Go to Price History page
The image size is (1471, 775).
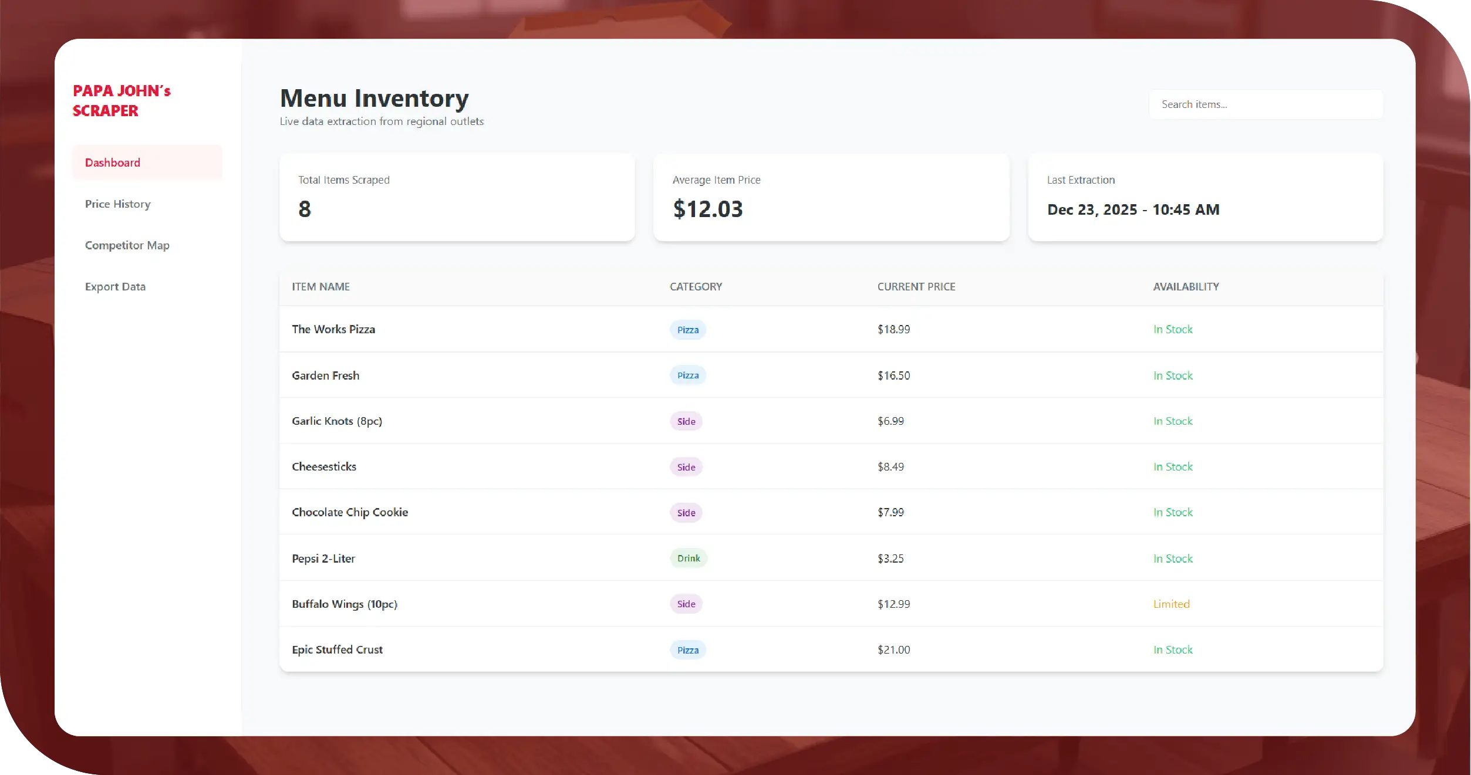click(117, 204)
